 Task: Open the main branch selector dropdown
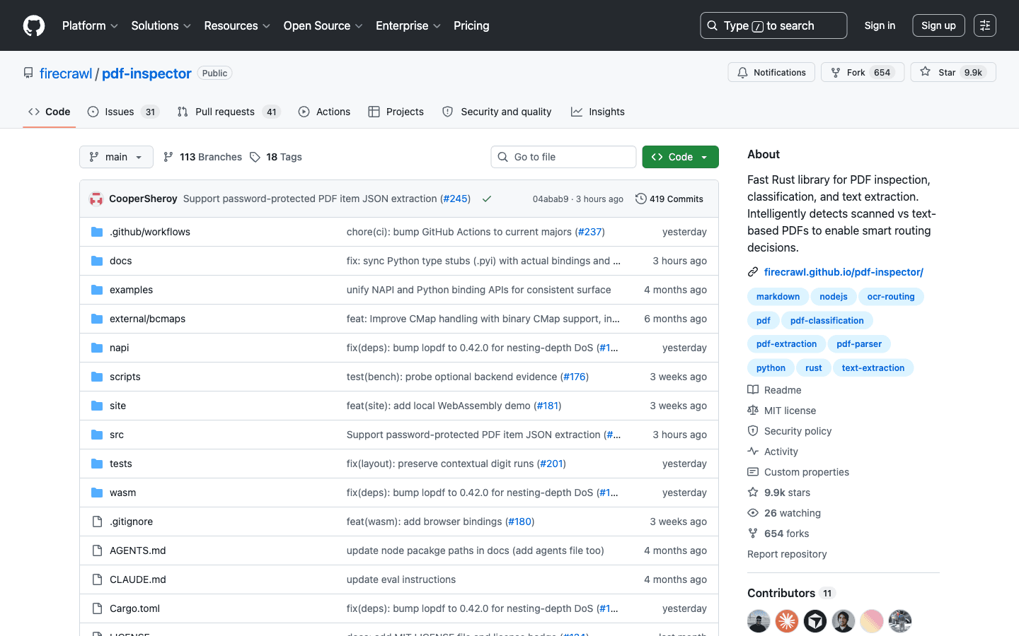(x=116, y=157)
